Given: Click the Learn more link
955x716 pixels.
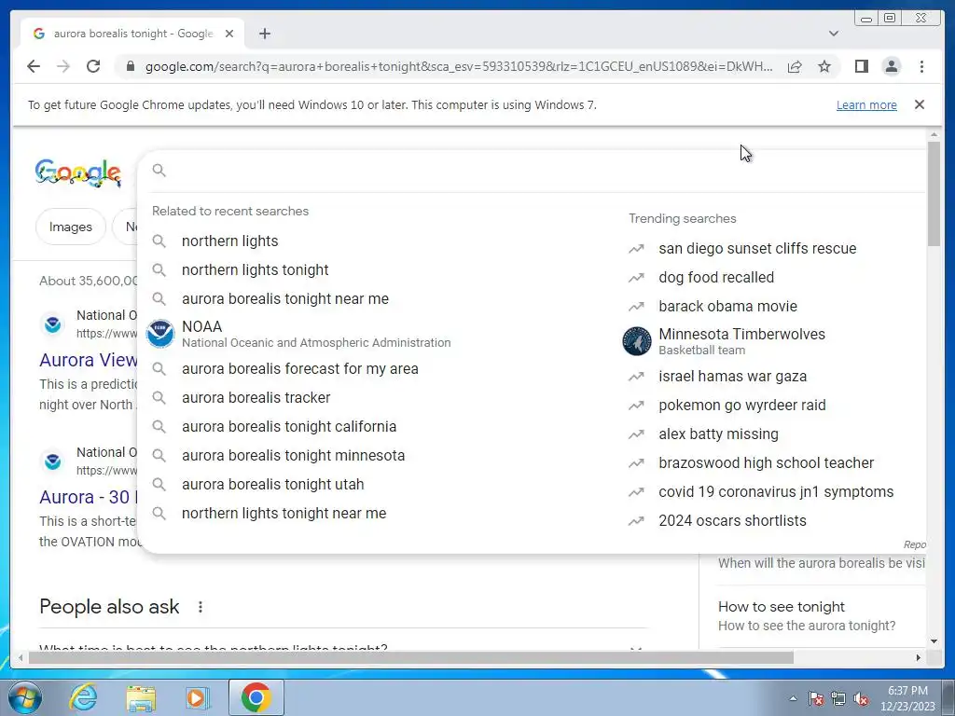Looking at the screenshot, I should click(866, 104).
